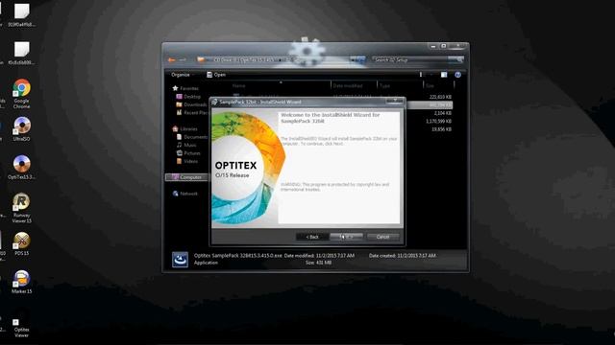The image size is (615, 345).
Task: Maximize the Explorer window
Action: (443, 46)
